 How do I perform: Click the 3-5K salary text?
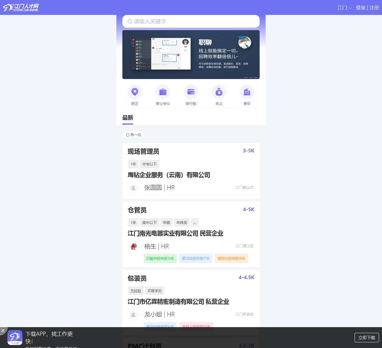click(x=249, y=151)
